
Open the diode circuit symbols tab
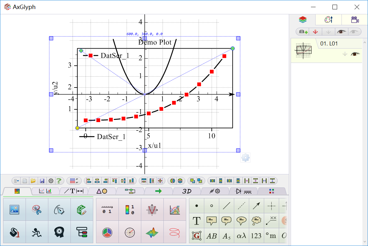[x=243, y=191]
